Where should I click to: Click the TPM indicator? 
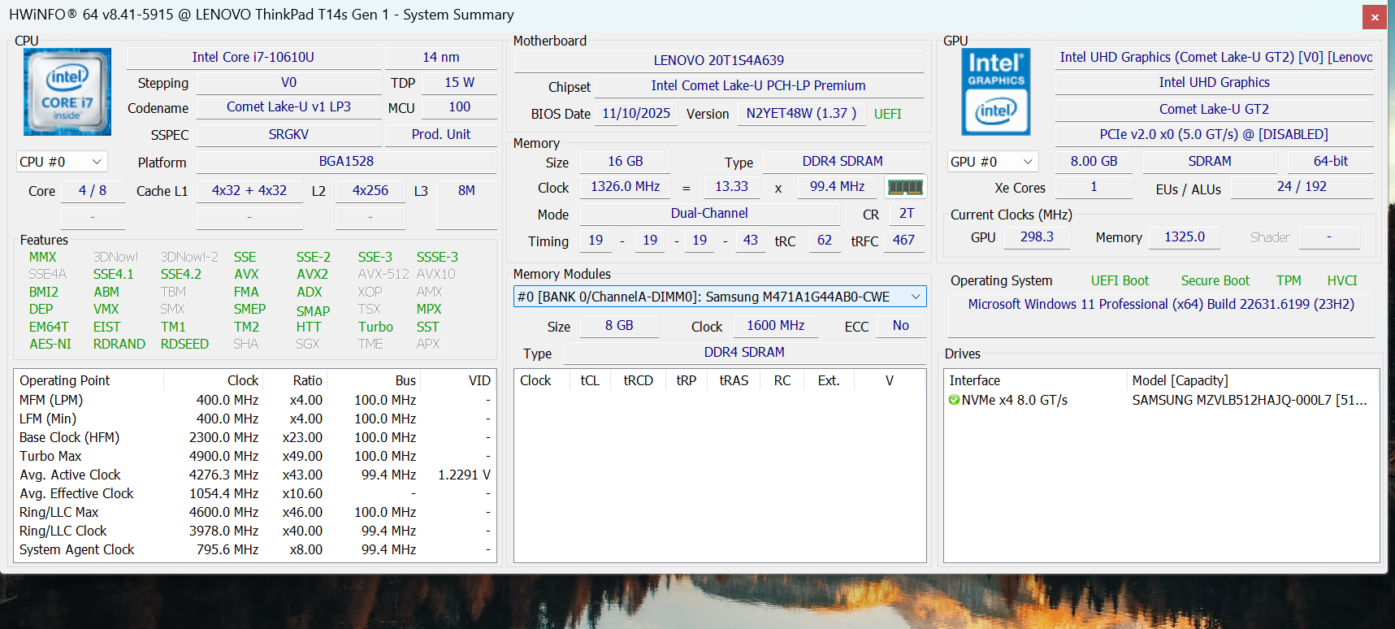click(x=1289, y=280)
